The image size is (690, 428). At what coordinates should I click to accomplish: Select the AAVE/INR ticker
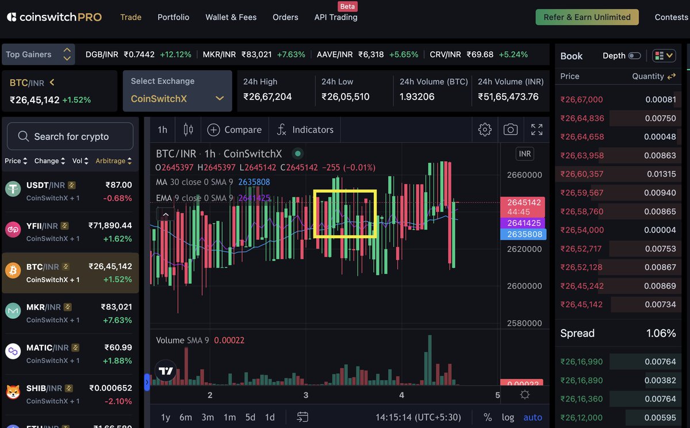tap(367, 55)
